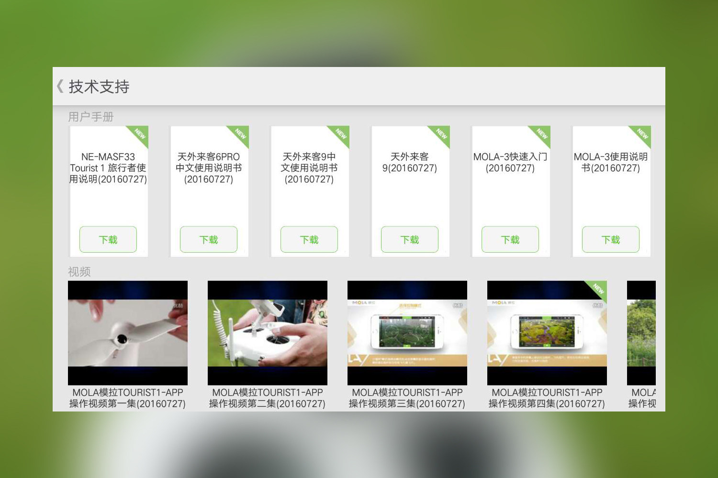
Task: Download the NE-MASF33 Tourist 1 manual
Action: click(x=108, y=239)
